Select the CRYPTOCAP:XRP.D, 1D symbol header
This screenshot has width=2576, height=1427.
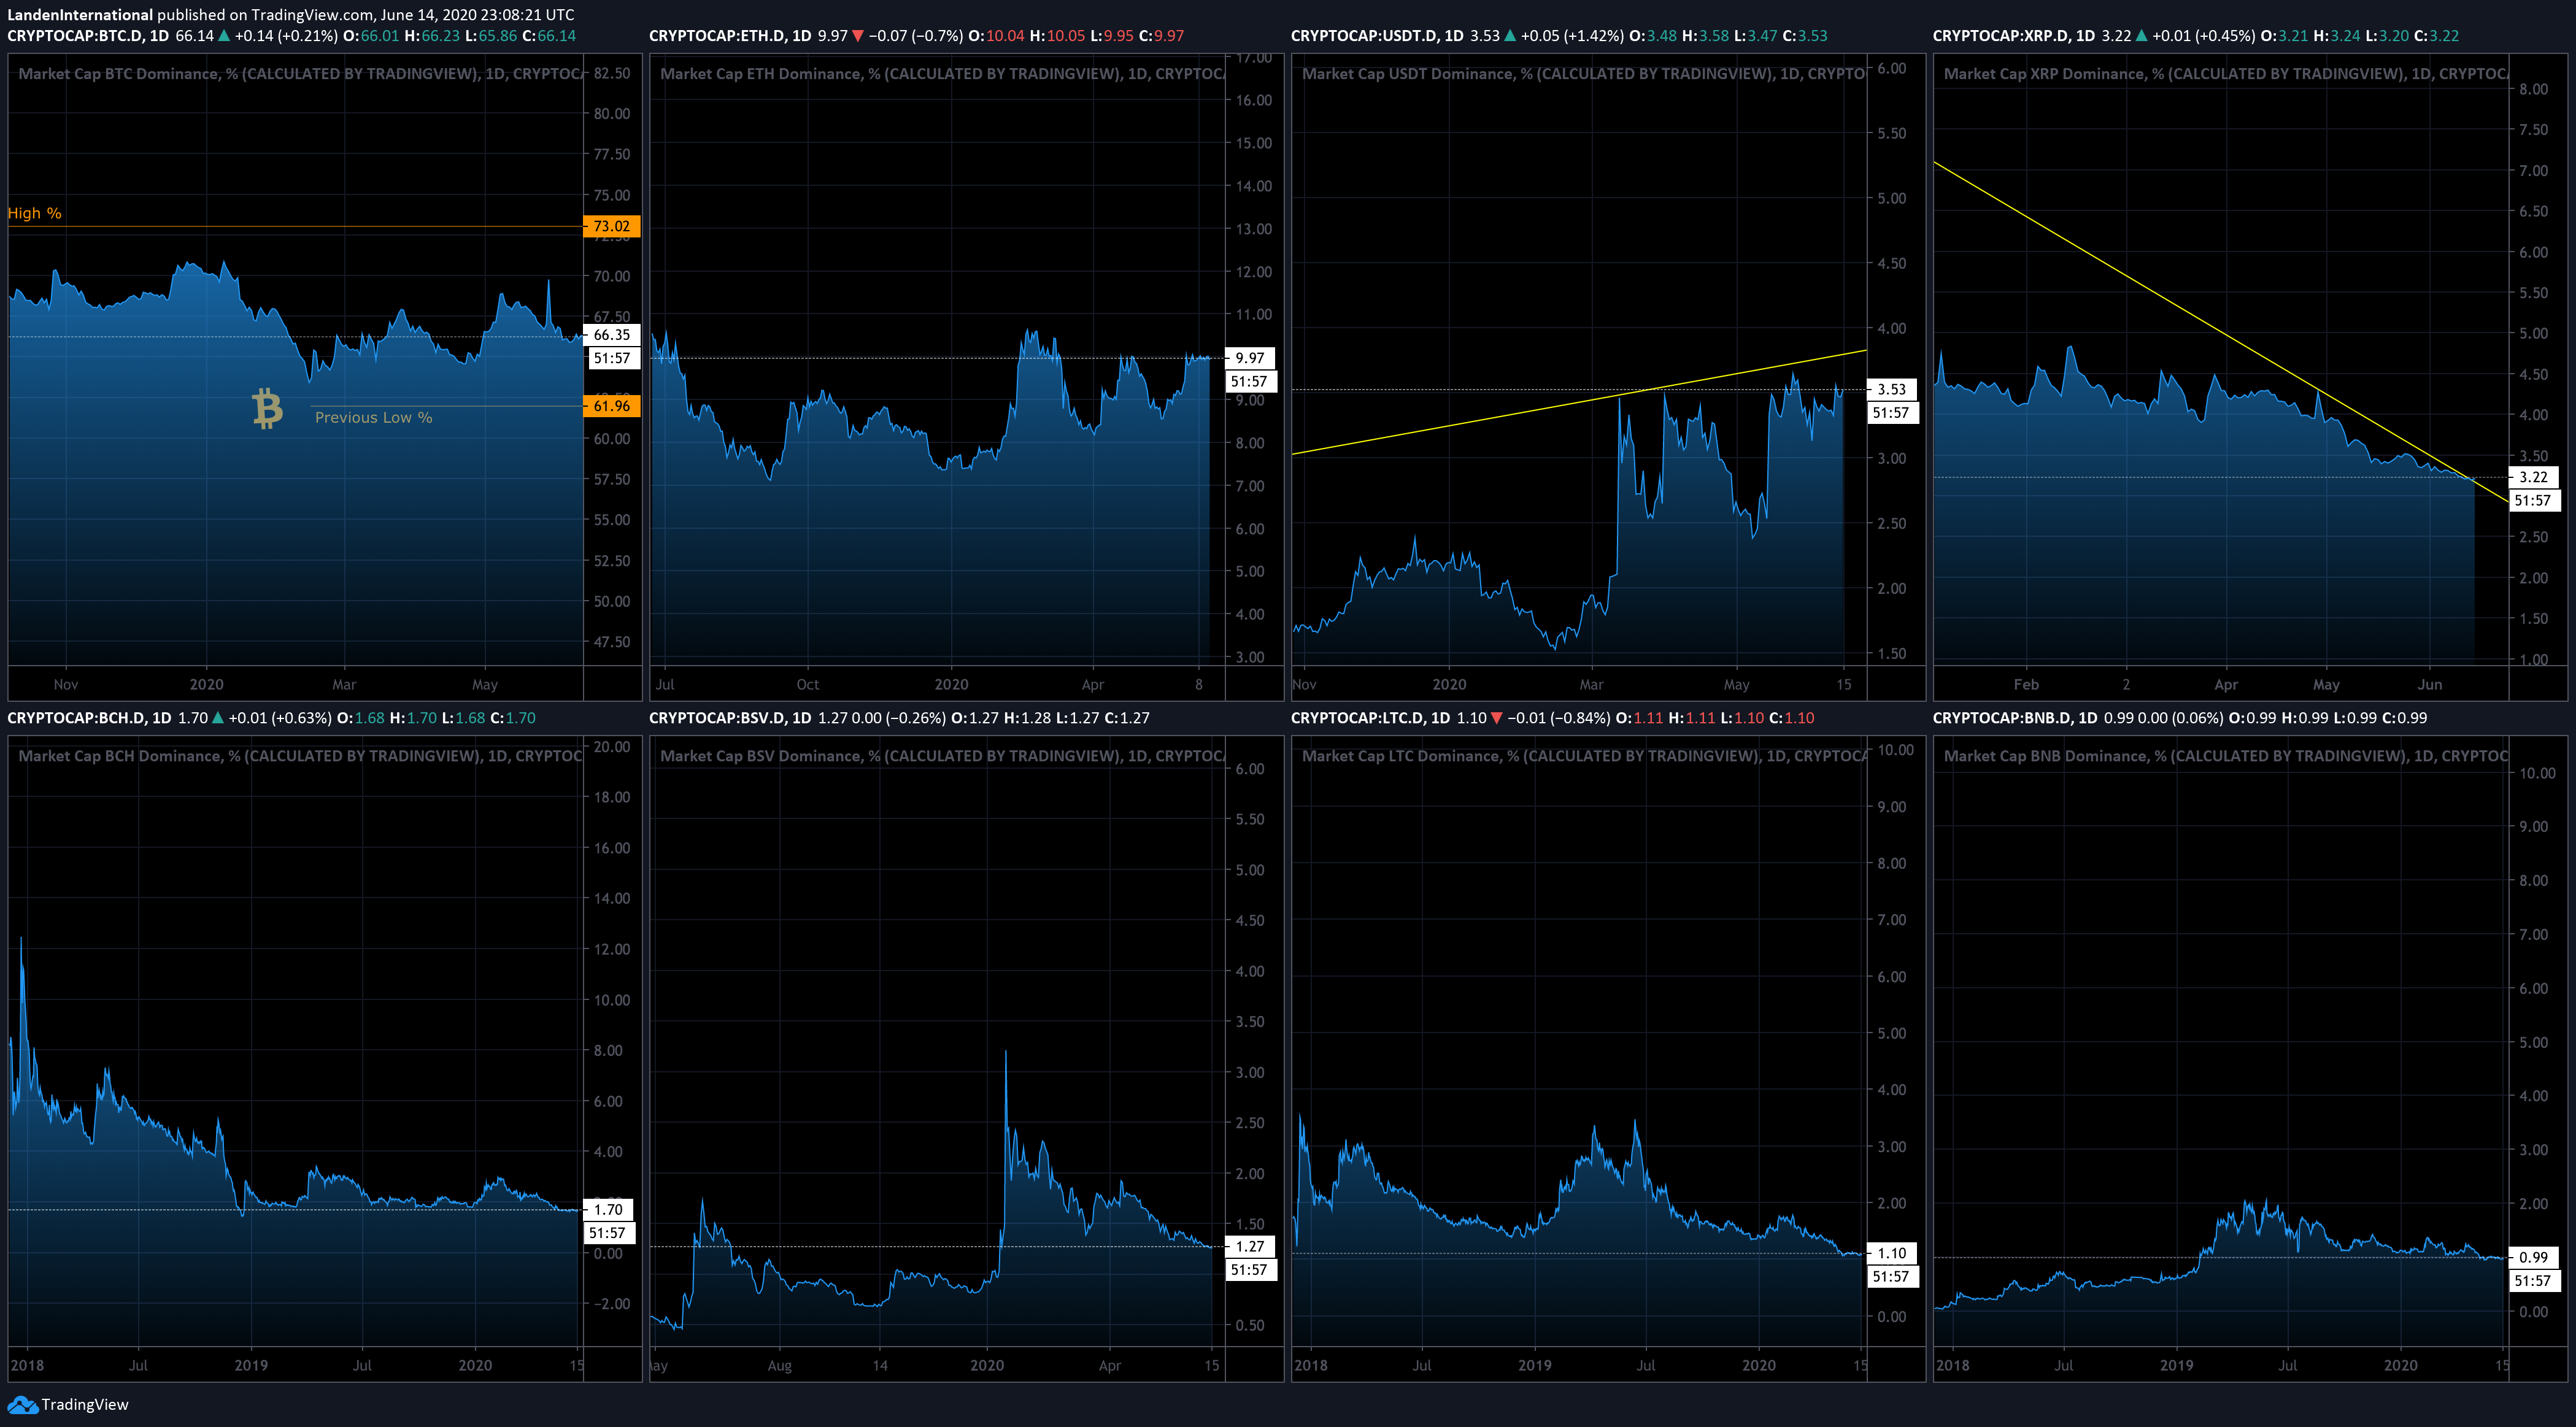coord(2014,36)
